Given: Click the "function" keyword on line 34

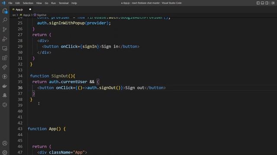Looking at the screenshot, I should [39, 76].
